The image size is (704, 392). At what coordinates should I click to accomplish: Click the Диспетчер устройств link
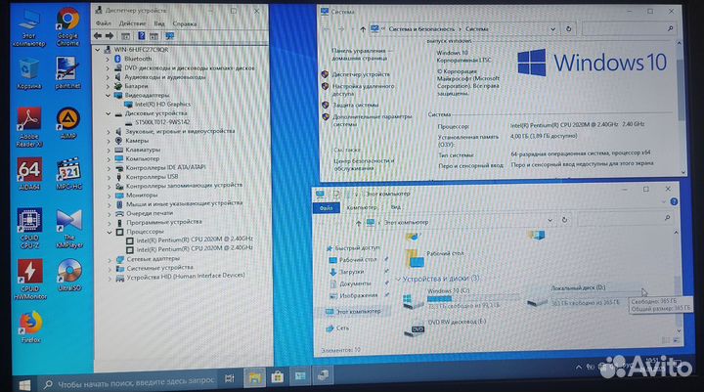(x=361, y=73)
